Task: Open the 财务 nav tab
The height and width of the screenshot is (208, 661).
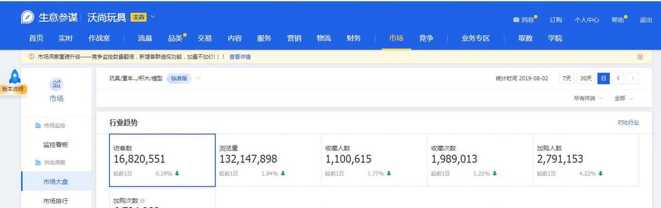Action: [x=354, y=38]
